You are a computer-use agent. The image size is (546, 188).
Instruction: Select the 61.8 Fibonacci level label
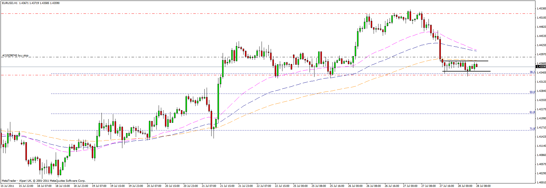532,112
